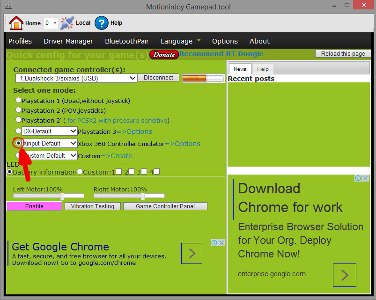
Task: Open the connected game controller dropdown
Action: click(x=76, y=78)
